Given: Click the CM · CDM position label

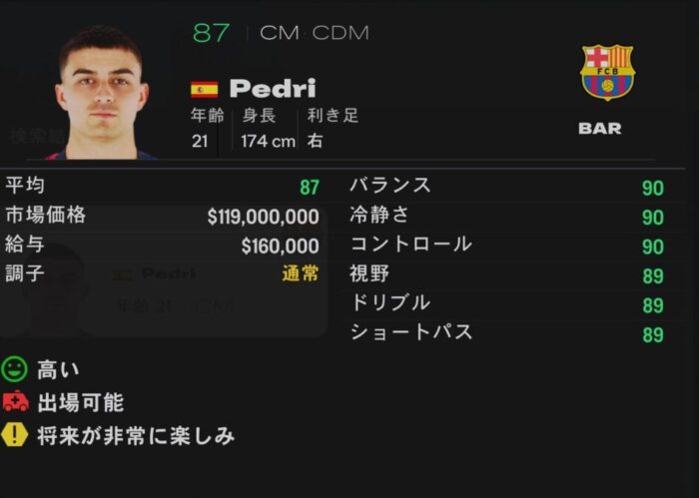Looking at the screenshot, I should (x=315, y=33).
